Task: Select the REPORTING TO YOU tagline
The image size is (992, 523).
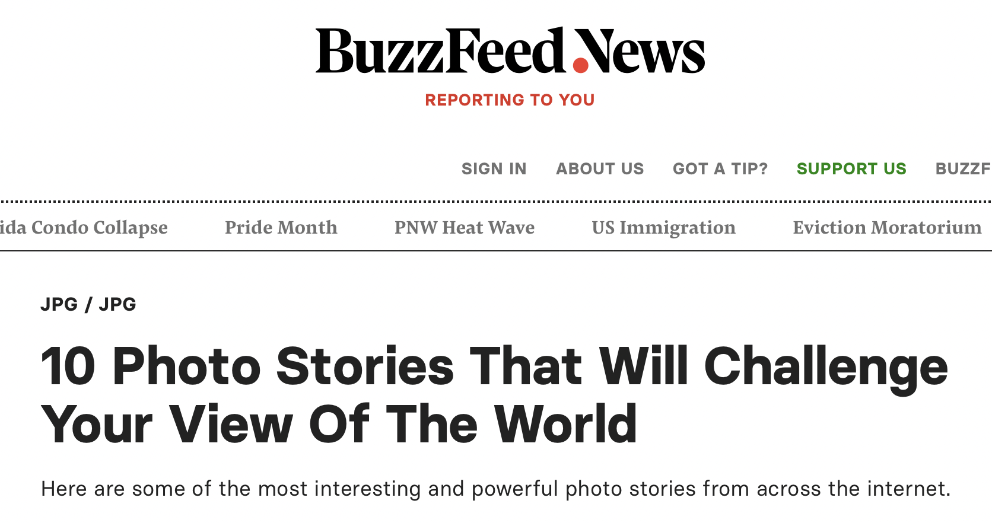Action: [x=509, y=100]
